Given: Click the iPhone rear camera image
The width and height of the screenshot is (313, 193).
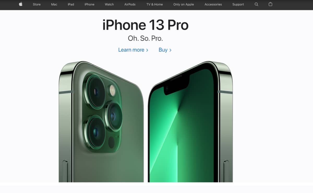Looking at the screenshot, I should [x=101, y=122].
